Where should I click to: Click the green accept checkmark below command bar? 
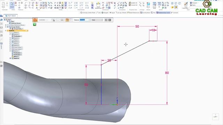(x=34, y=24)
